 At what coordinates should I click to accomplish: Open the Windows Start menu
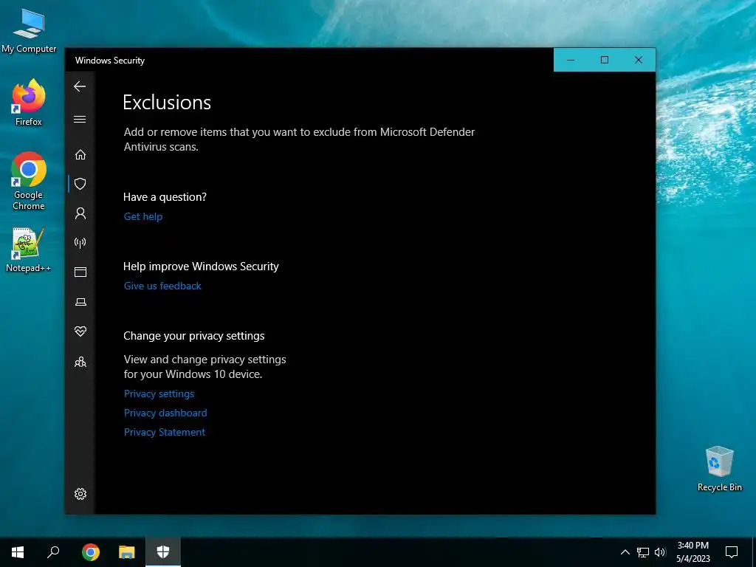[x=18, y=552]
